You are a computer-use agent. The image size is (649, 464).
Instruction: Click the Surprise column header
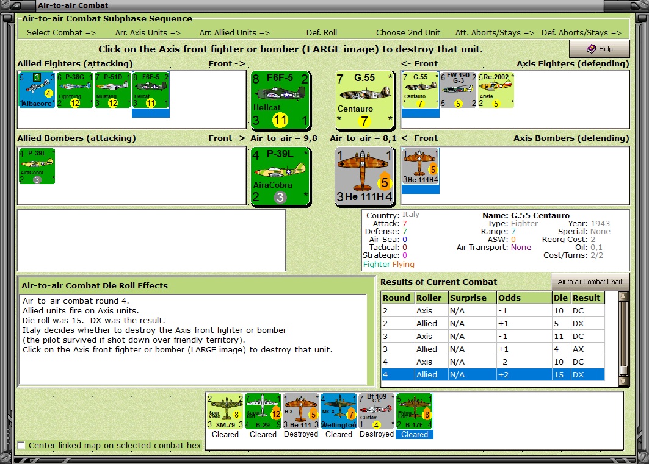click(473, 298)
